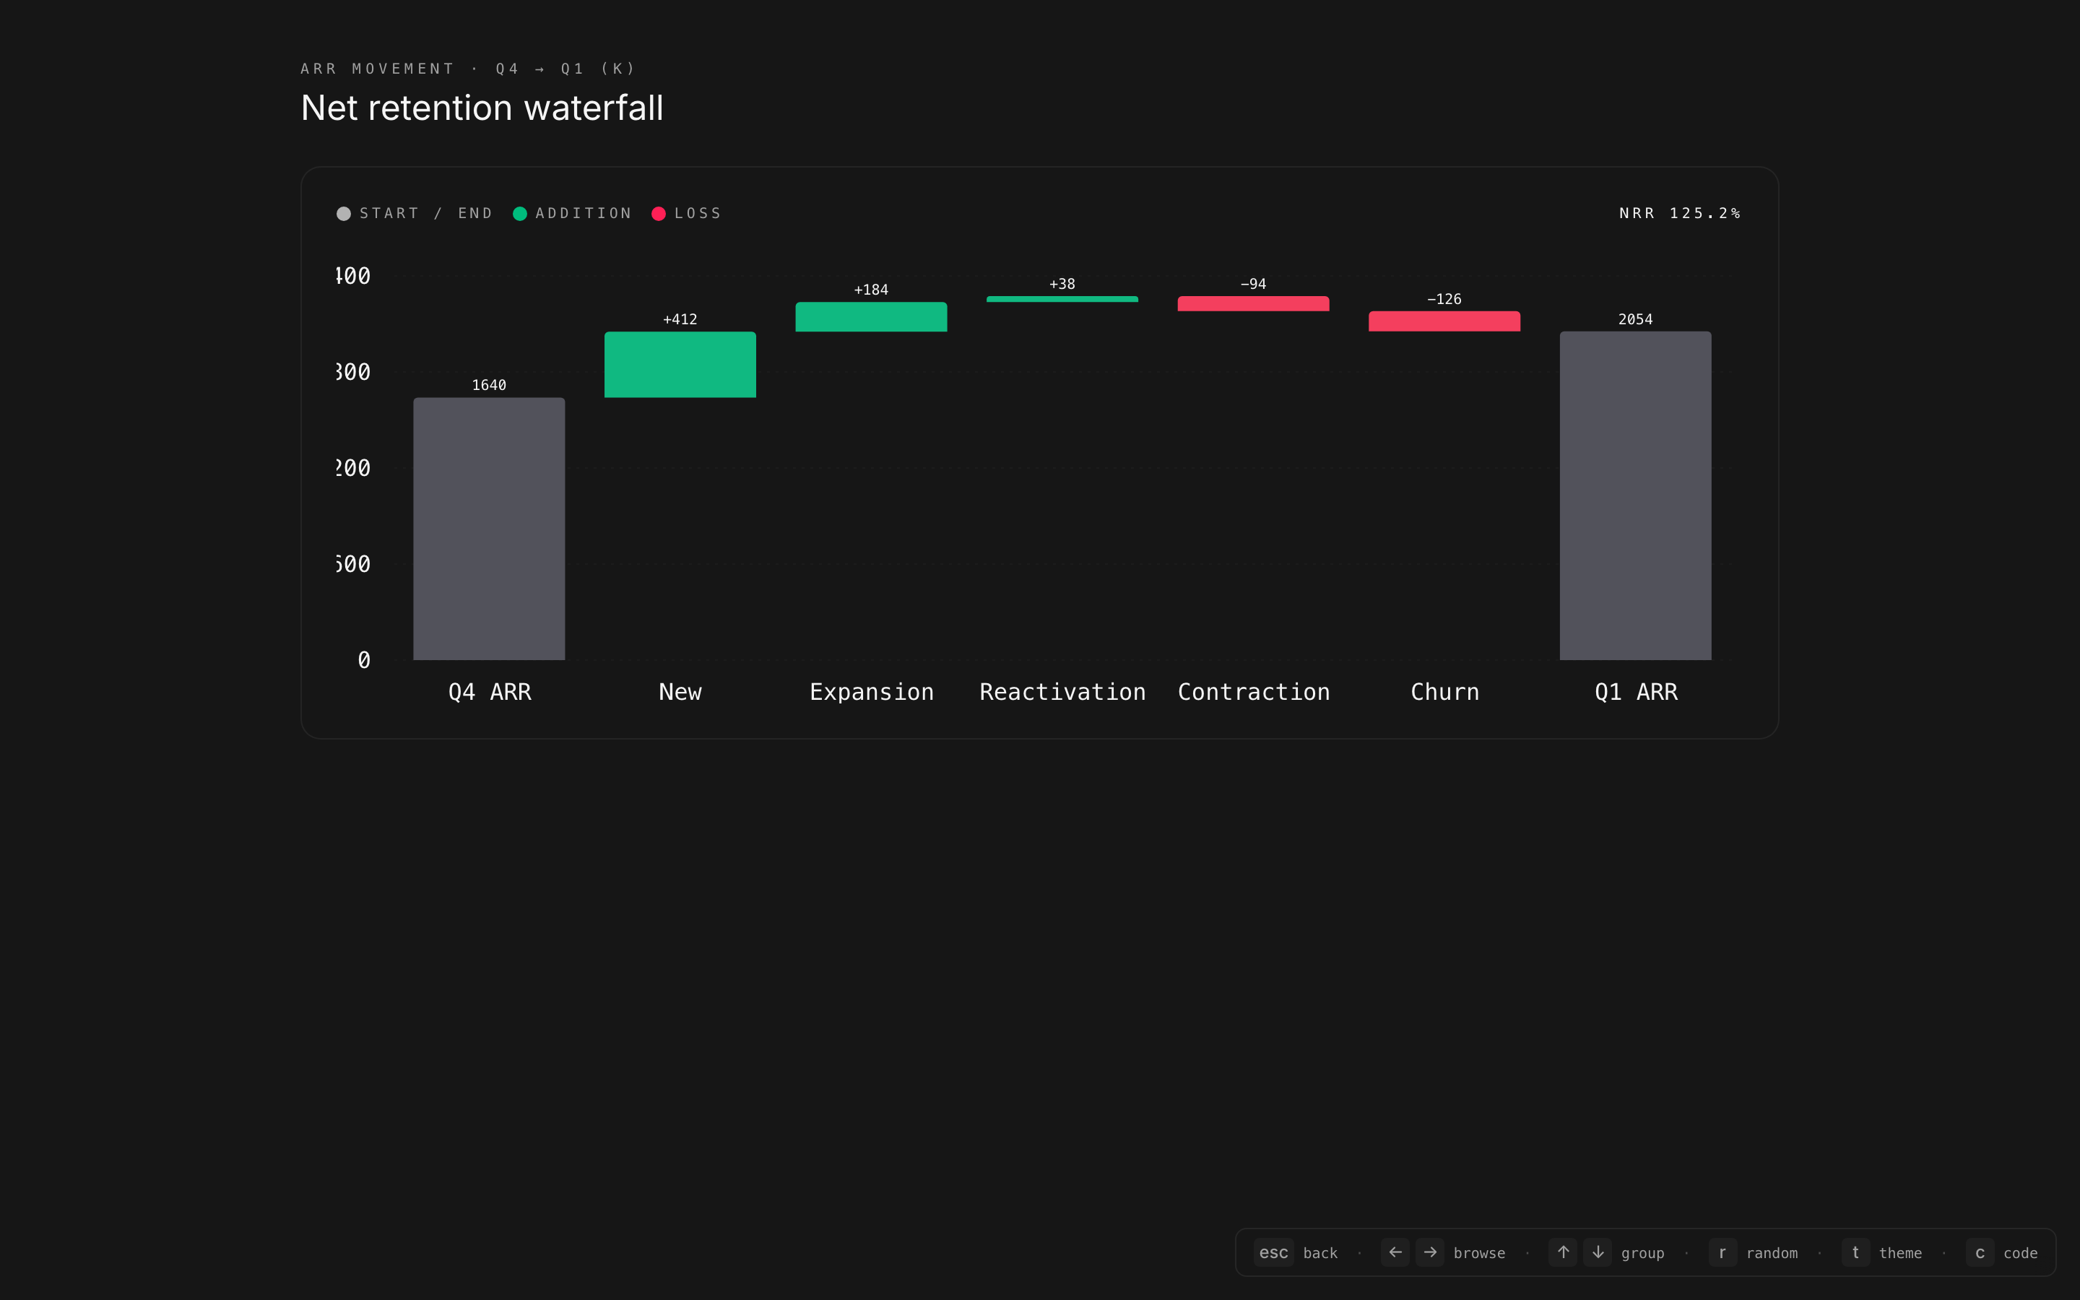Click the Q4 ARR gray bar
Screen dimensions: 2080x1300
489,529
